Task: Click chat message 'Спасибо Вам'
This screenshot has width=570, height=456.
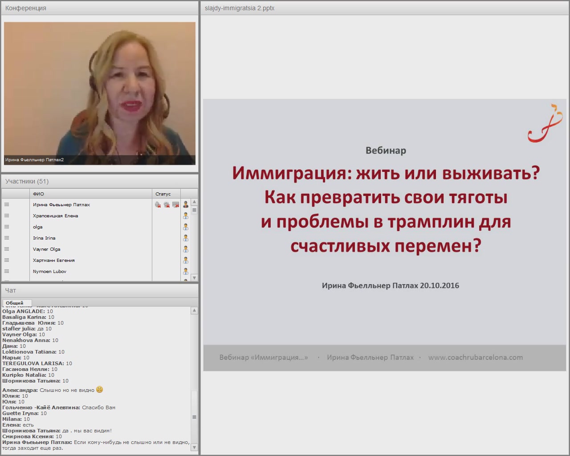Action: click(98, 407)
